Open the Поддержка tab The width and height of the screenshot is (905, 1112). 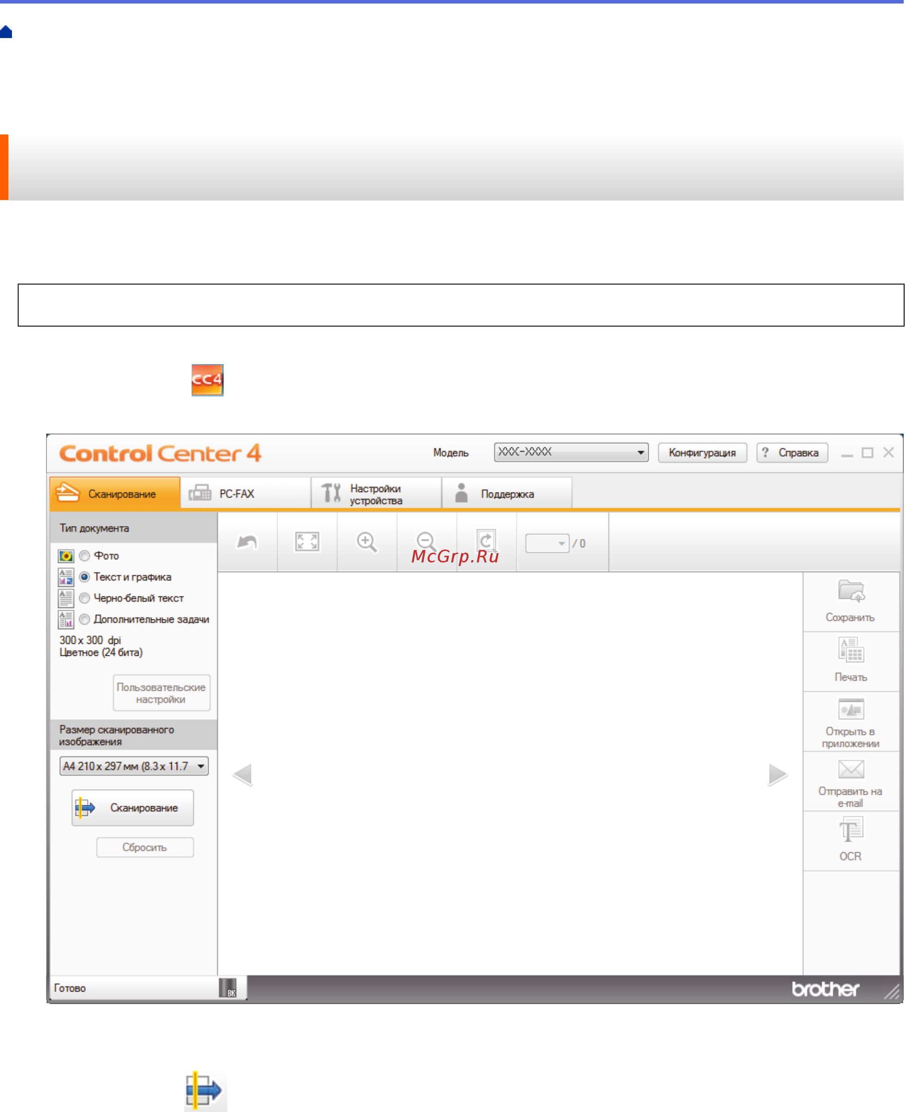[x=507, y=493]
